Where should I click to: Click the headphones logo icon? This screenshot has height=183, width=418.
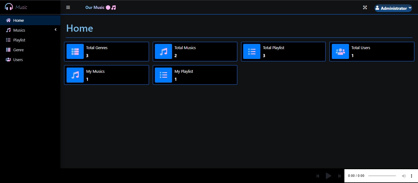(9, 7)
